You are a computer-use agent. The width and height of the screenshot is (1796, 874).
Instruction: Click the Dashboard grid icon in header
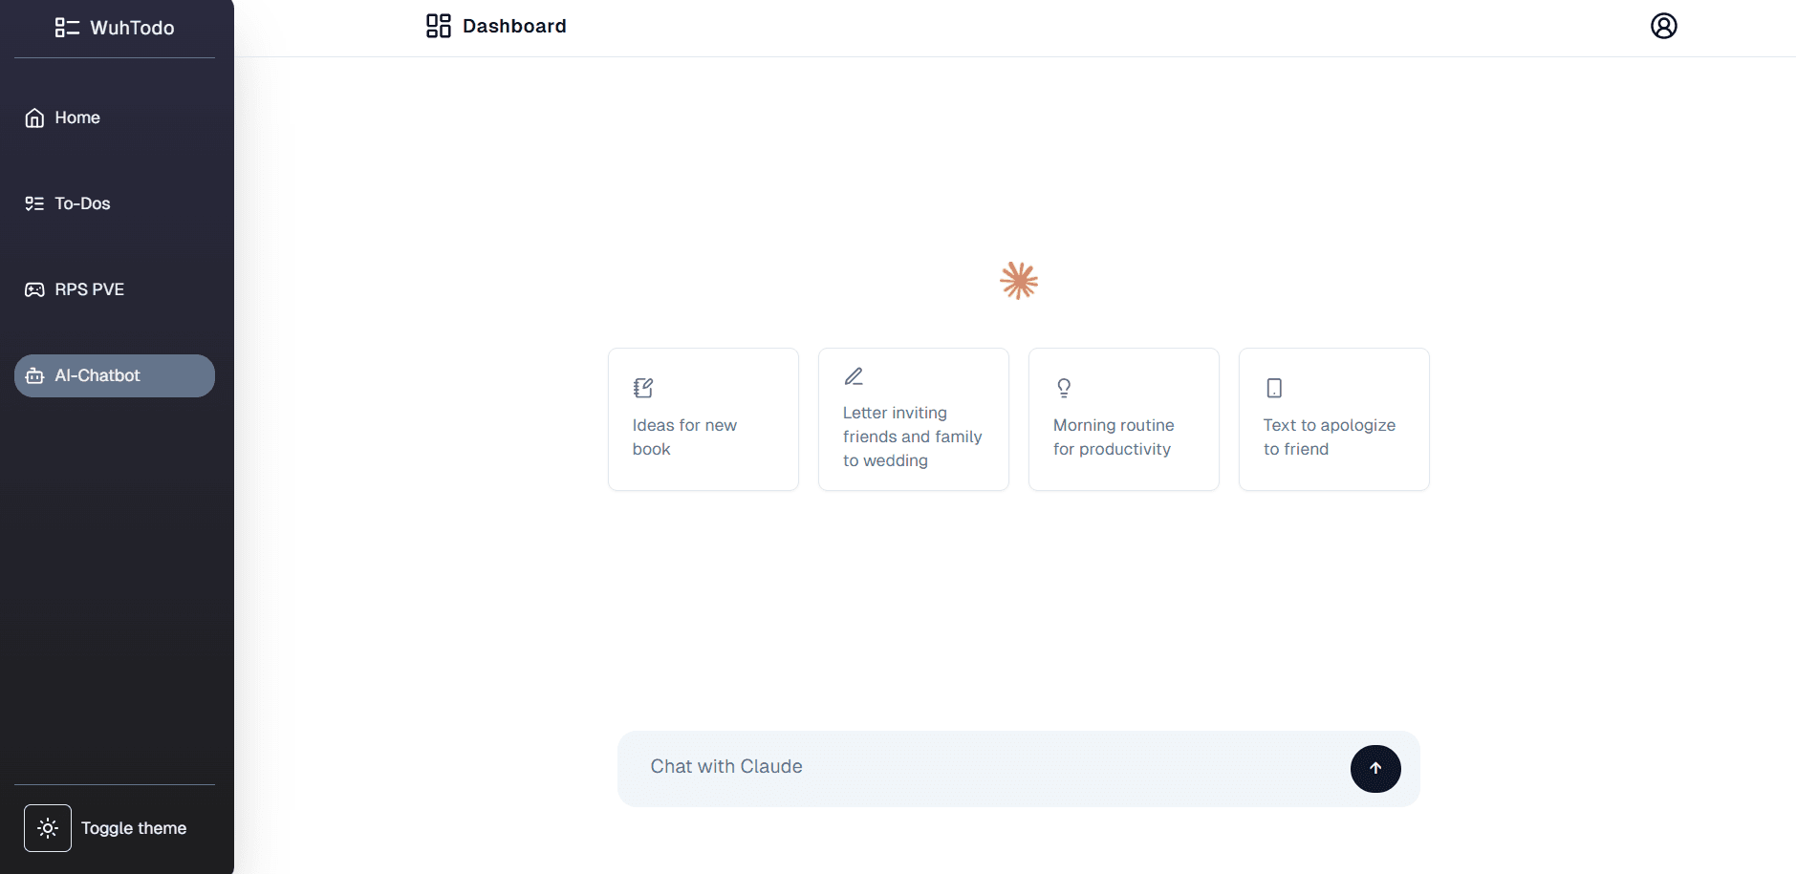(x=438, y=26)
